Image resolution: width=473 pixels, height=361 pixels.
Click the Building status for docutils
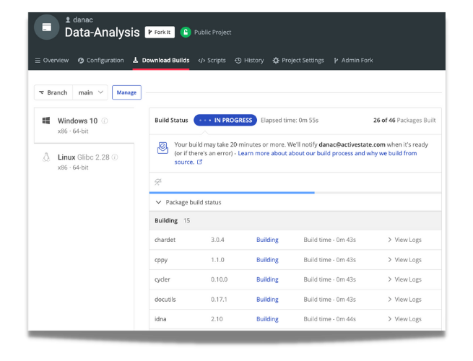[267, 300]
